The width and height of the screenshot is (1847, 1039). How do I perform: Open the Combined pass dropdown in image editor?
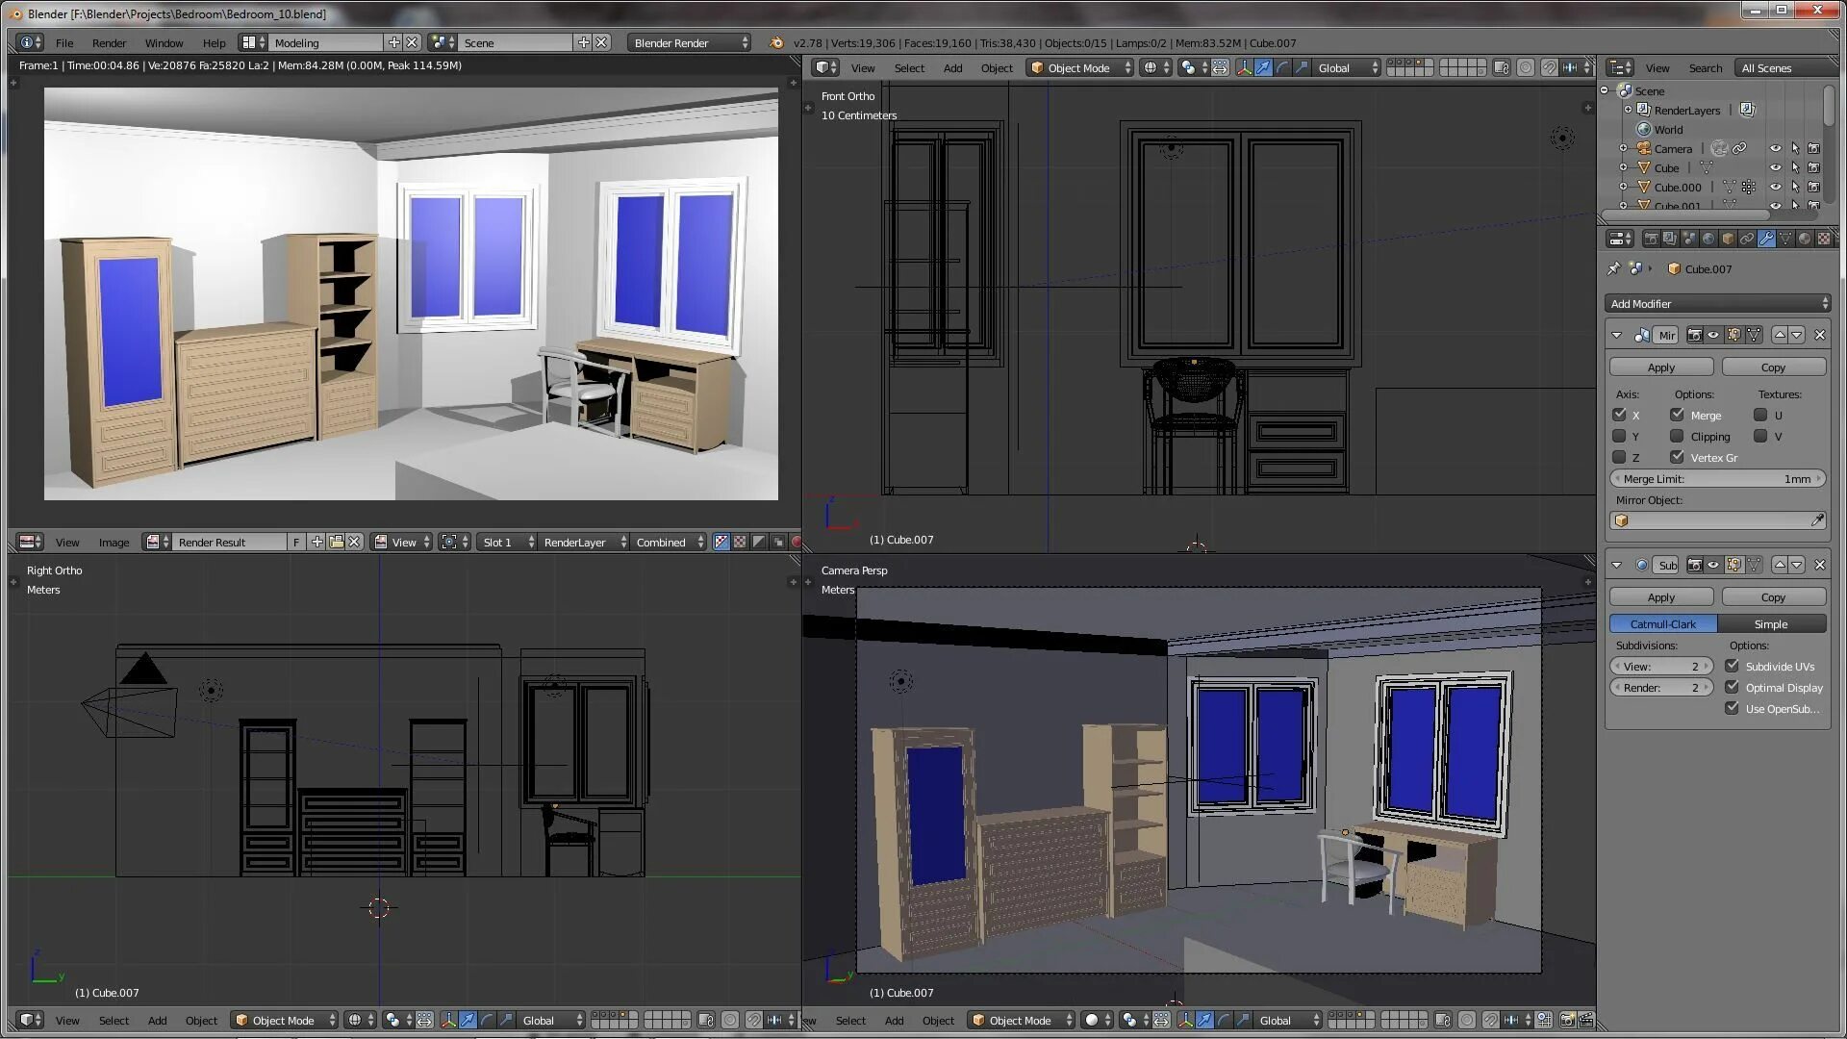669,542
